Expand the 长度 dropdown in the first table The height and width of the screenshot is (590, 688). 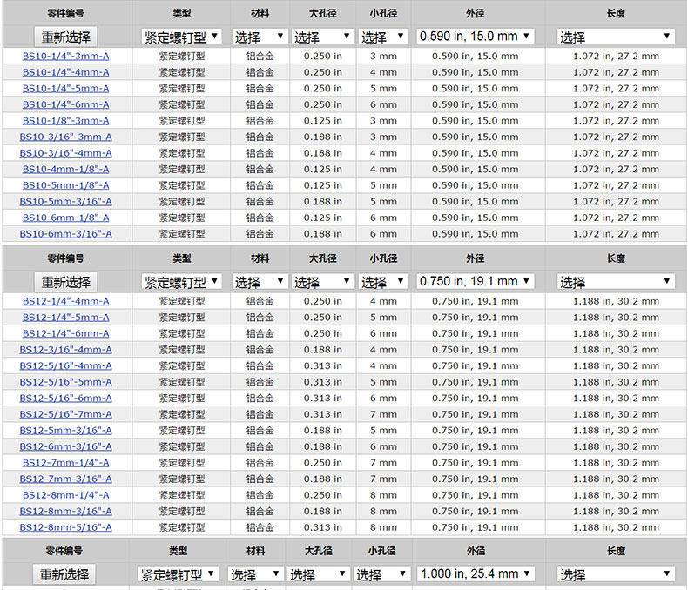coord(616,37)
